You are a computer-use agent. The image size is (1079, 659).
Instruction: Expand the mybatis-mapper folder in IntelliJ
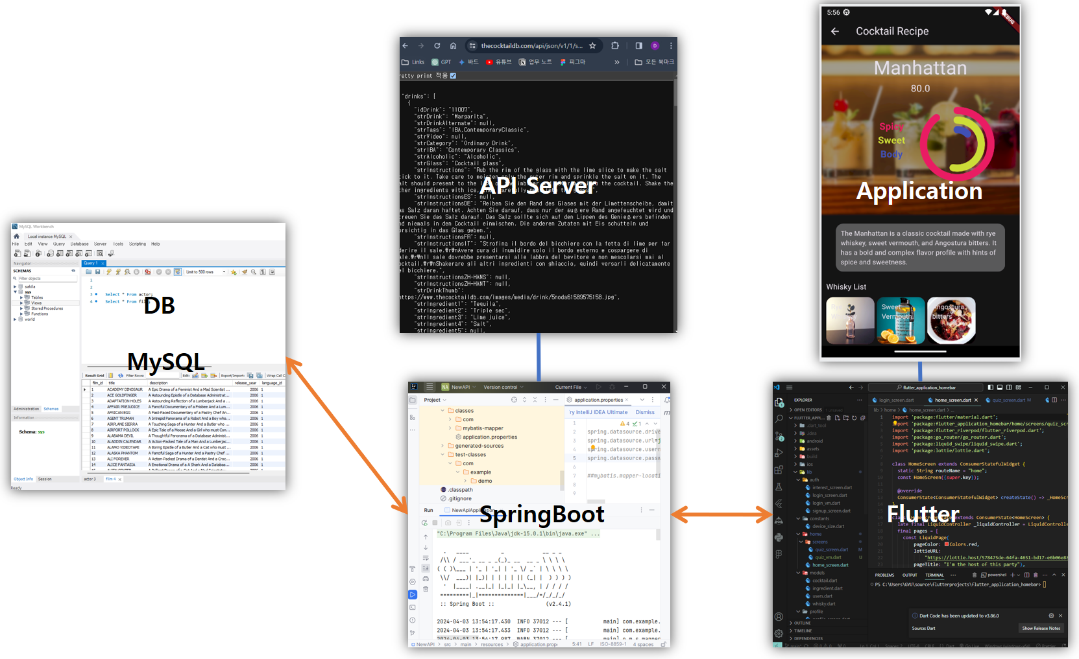click(450, 428)
